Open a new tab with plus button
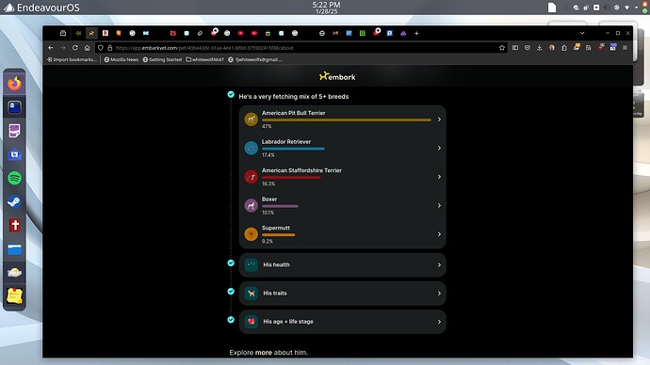650x365 pixels. tap(416, 33)
